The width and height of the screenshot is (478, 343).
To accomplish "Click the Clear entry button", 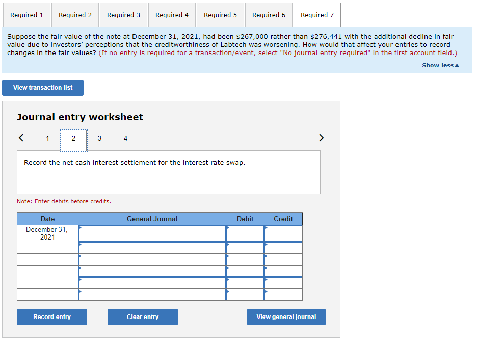I will click(142, 316).
